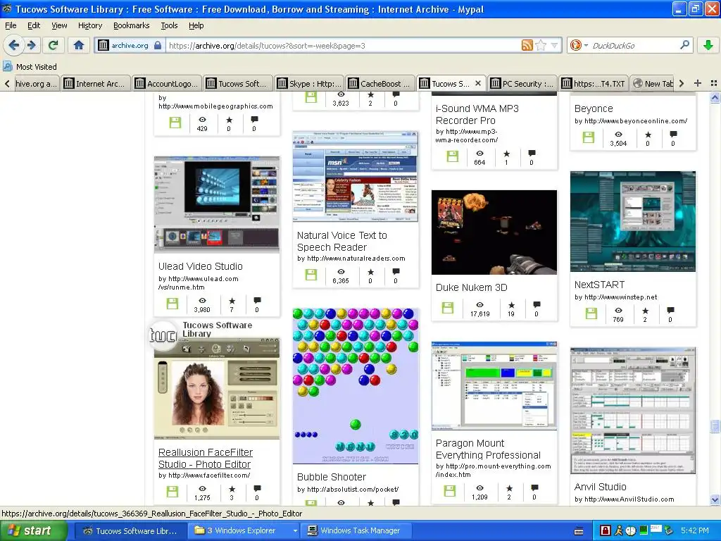Open the Beyonce title link

pyautogui.click(x=594, y=108)
